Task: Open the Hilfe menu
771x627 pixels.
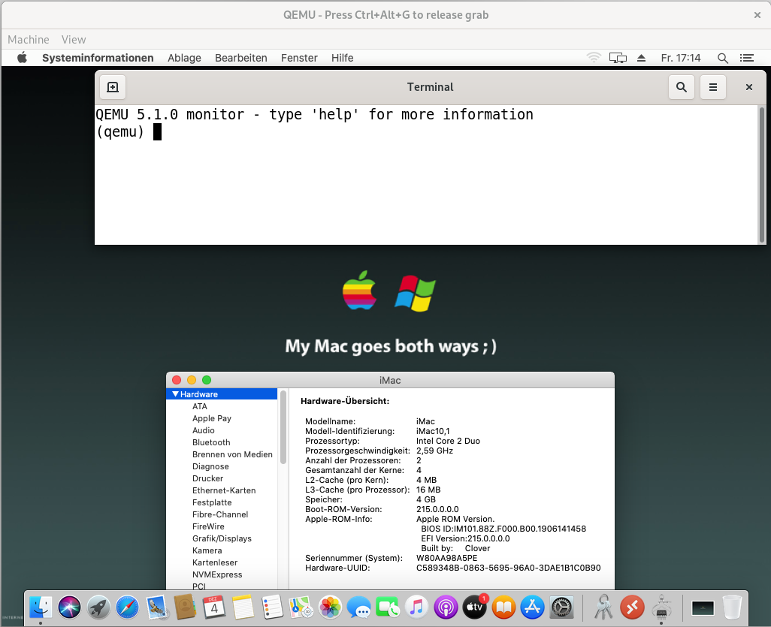Action: tap(342, 58)
